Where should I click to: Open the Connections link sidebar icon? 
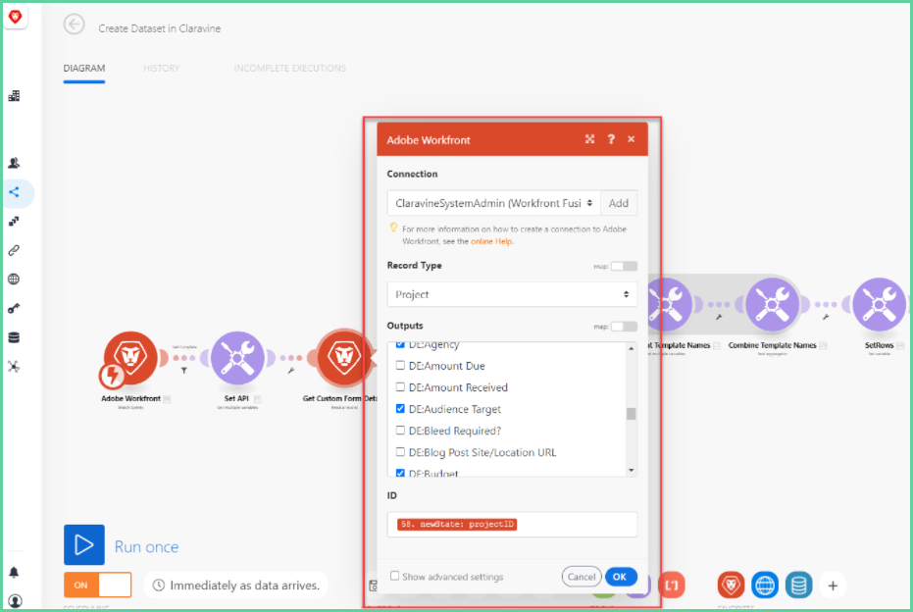14,250
